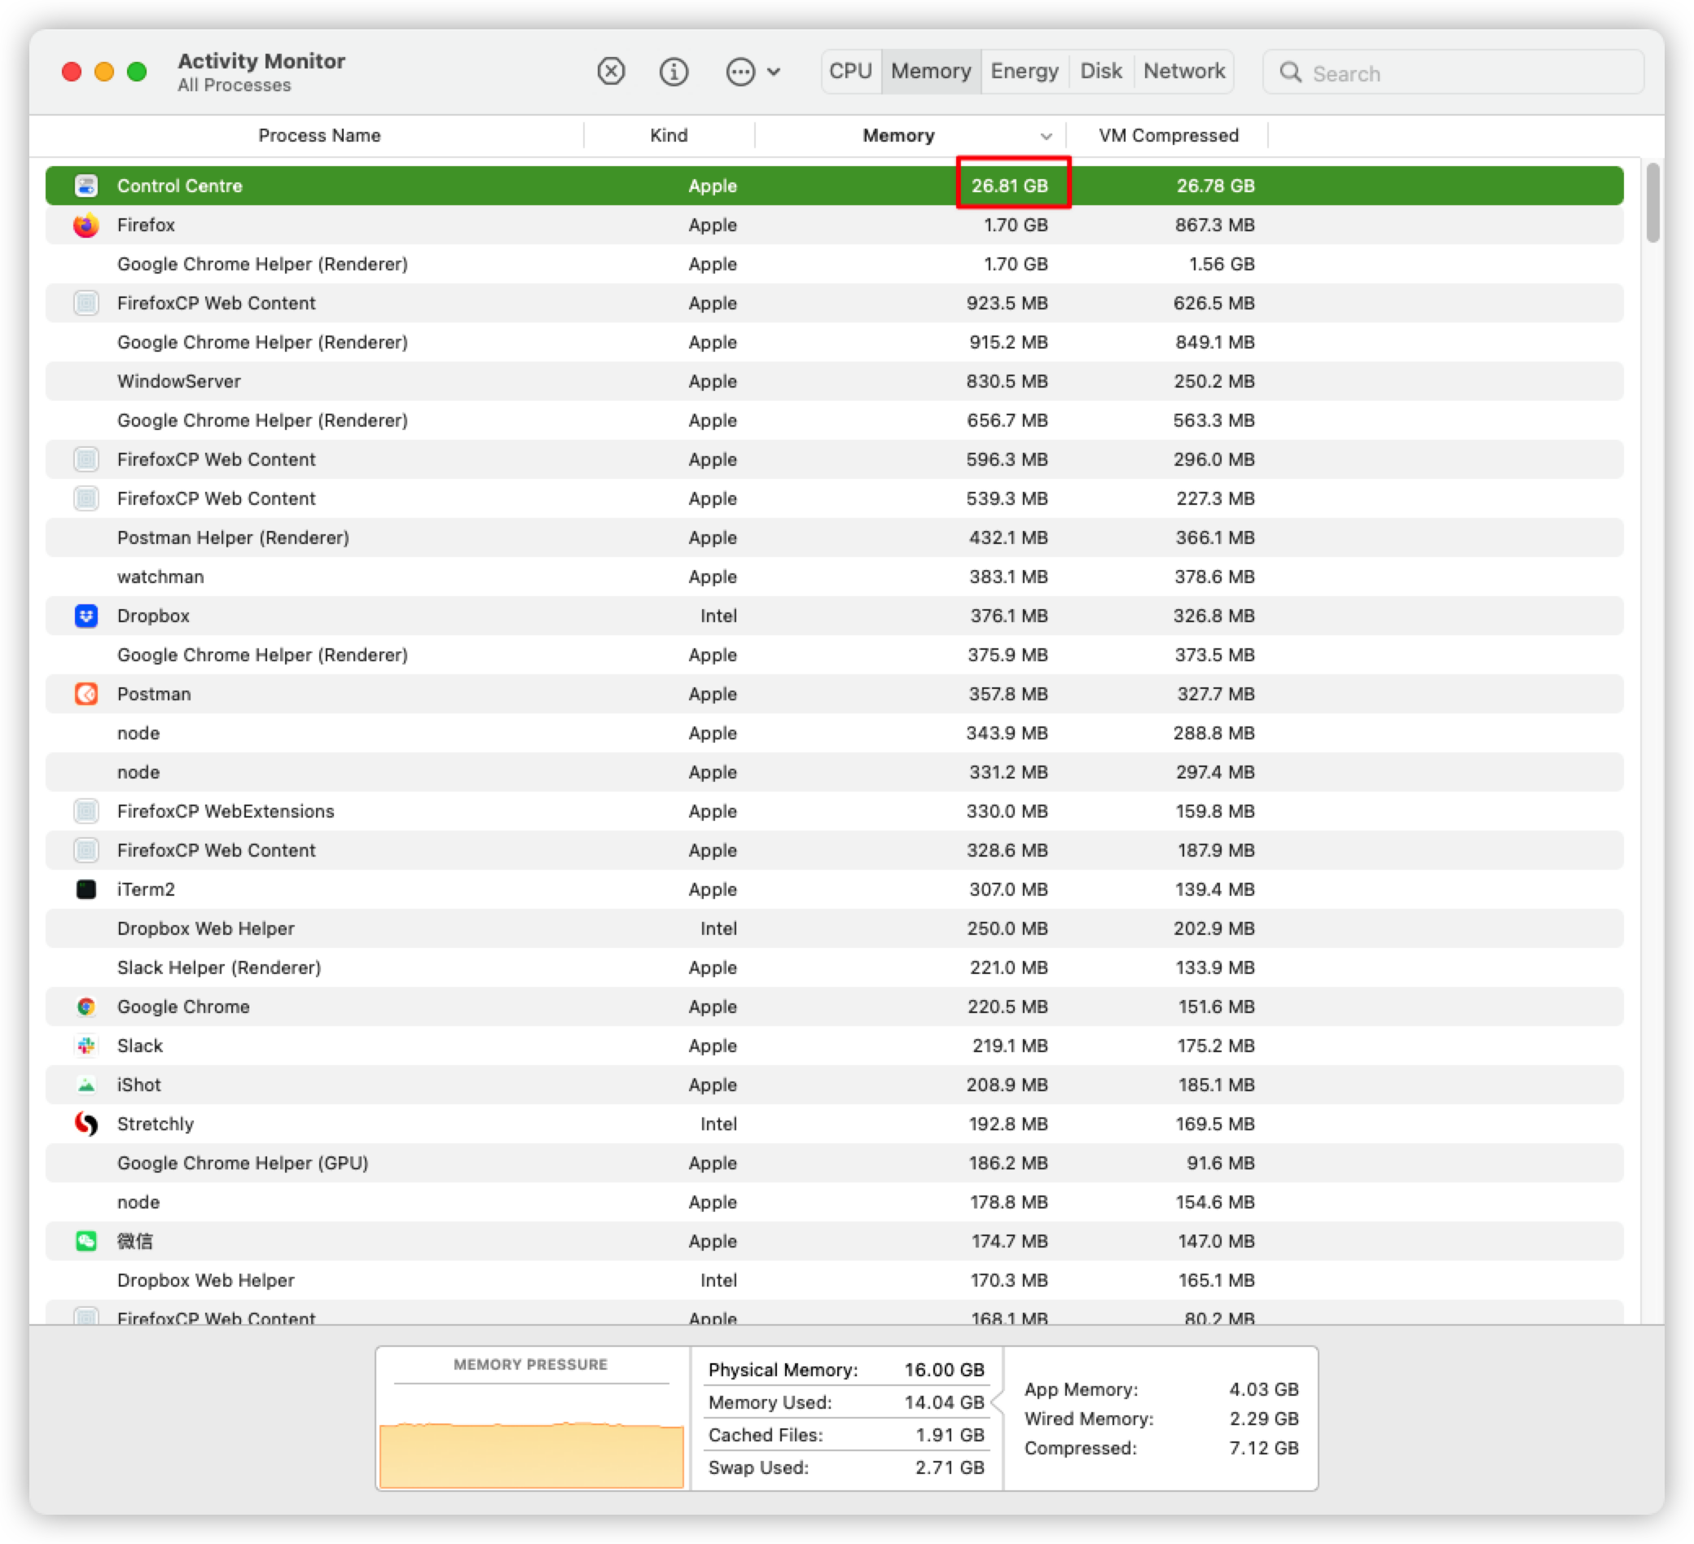
Task: Click the stop process X icon
Action: [x=611, y=72]
